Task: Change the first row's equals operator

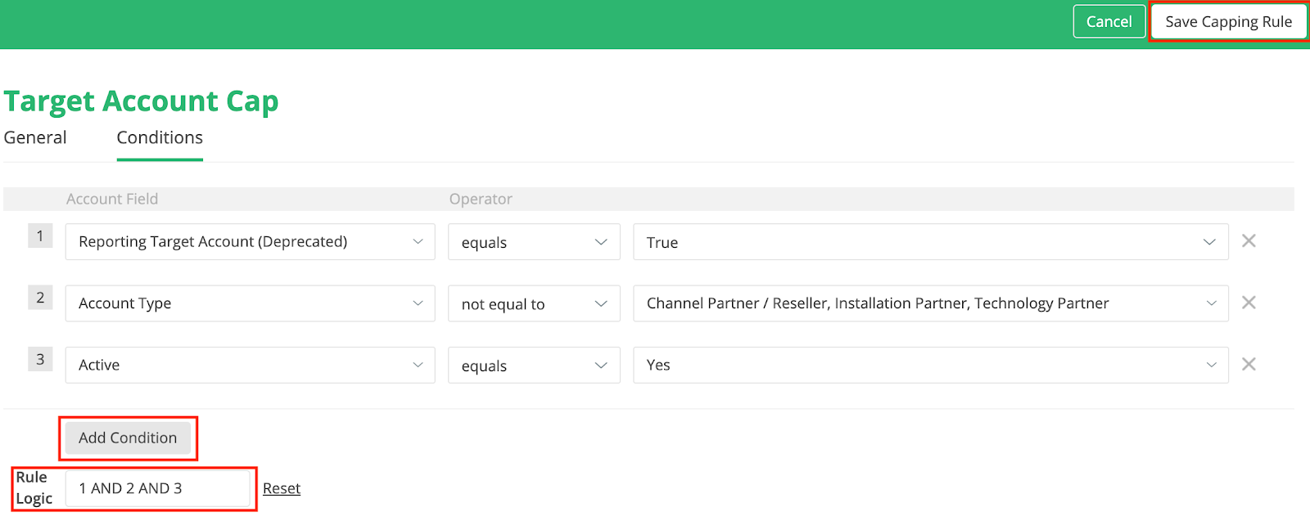Action: pyautogui.click(x=533, y=242)
